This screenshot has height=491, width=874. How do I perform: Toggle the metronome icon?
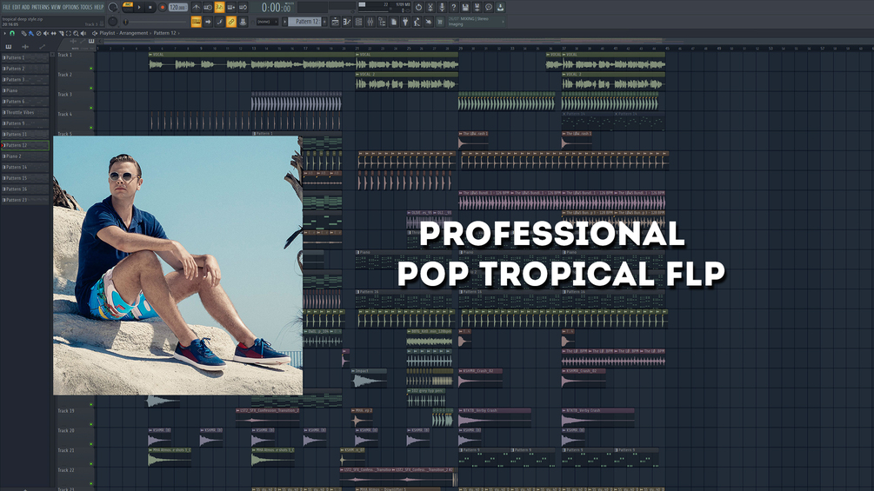pos(197,7)
